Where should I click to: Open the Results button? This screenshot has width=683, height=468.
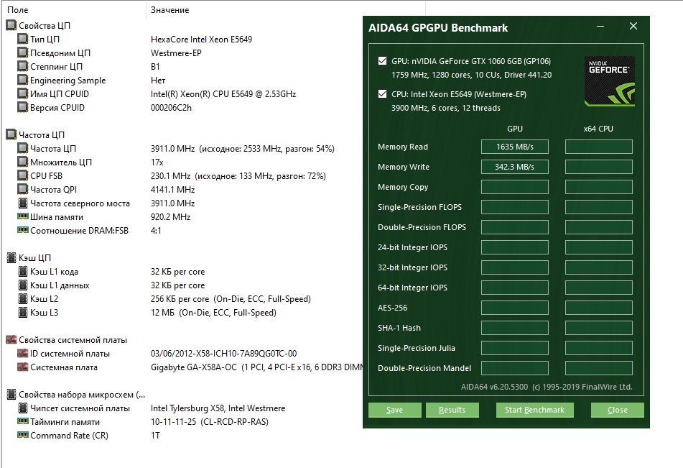coord(452,410)
